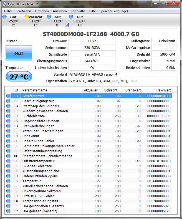This screenshot has height=219, width=182.
Task: Click status orb of Ende-zu-Ende Fehler row
Action: pyautogui.click(x=8, y=141)
